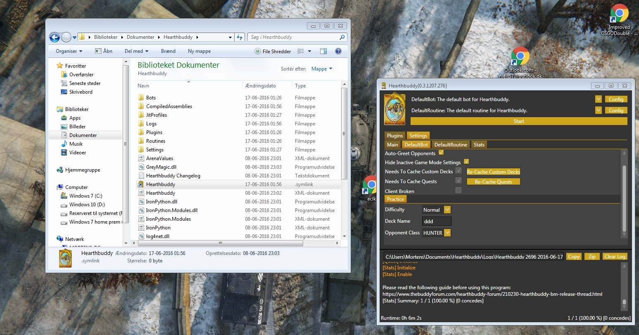Open the Opponent Class dropdown showing HUNTER
This screenshot has height=335, width=639.
click(x=447, y=233)
